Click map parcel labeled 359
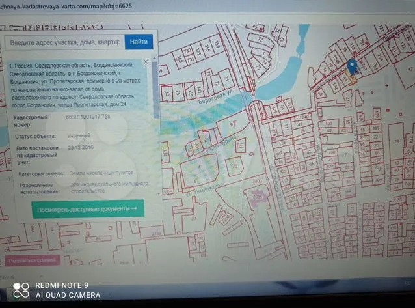415x308 pixels. pyautogui.click(x=217, y=44)
